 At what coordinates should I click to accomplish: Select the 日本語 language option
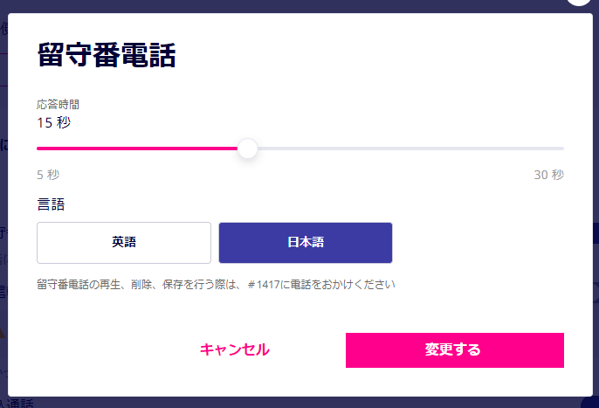point(305,243)
